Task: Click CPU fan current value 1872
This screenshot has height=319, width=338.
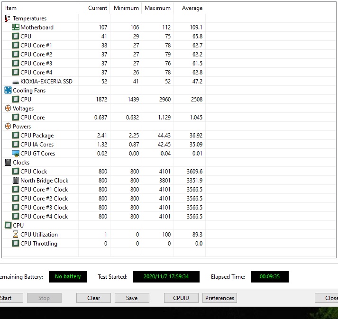Action: tap(101, 100)
